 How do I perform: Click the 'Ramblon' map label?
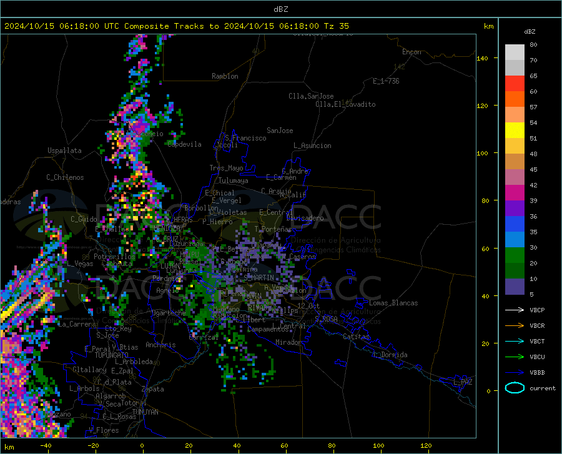click(225, 76)
